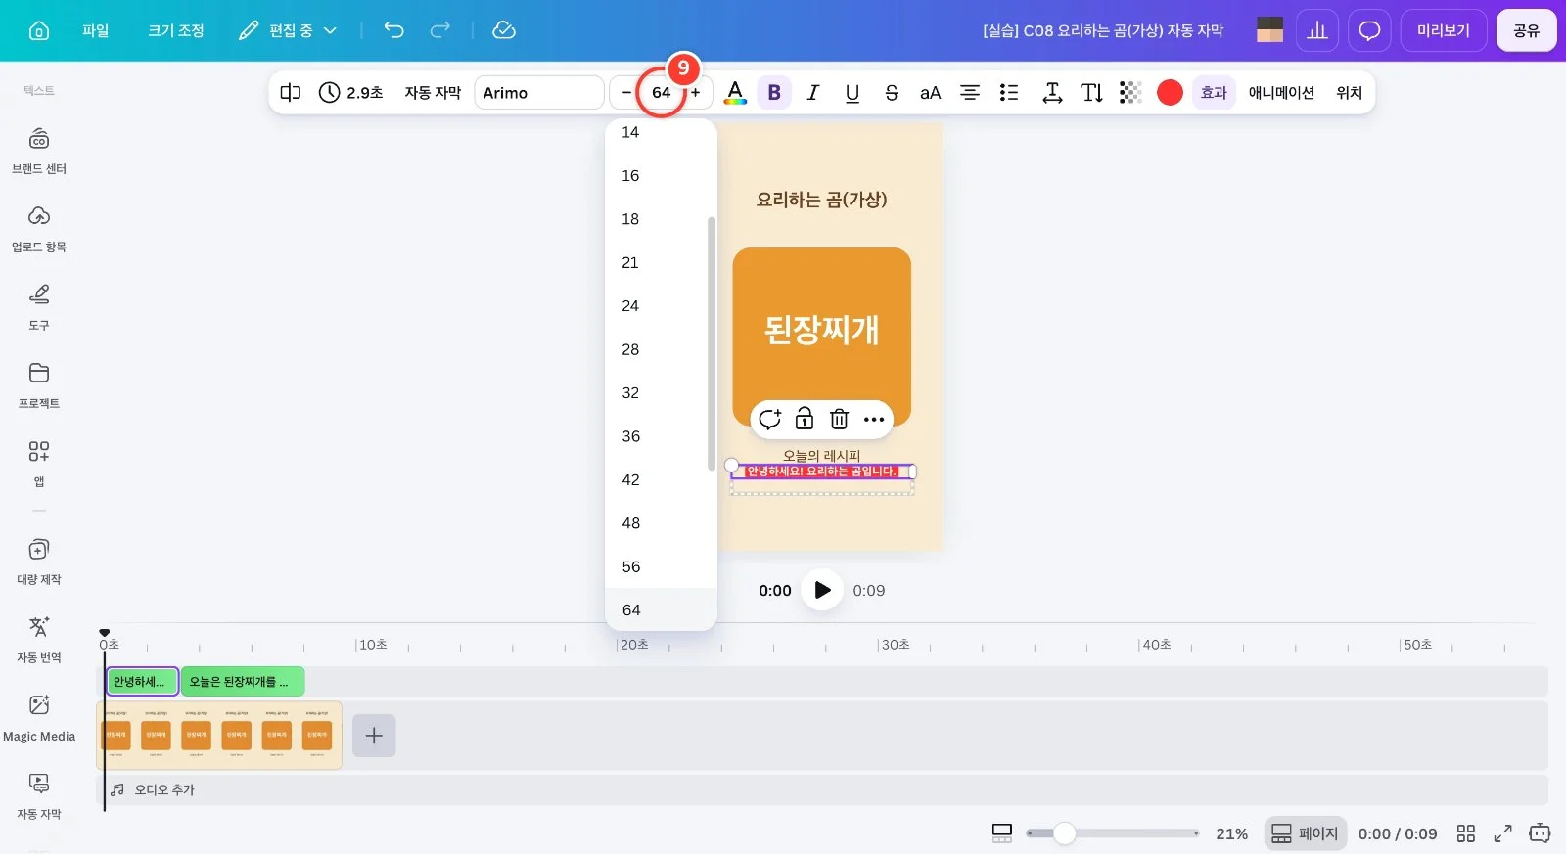Delete the selected caption element
The image size is (1566, 854).
(839, 420)
